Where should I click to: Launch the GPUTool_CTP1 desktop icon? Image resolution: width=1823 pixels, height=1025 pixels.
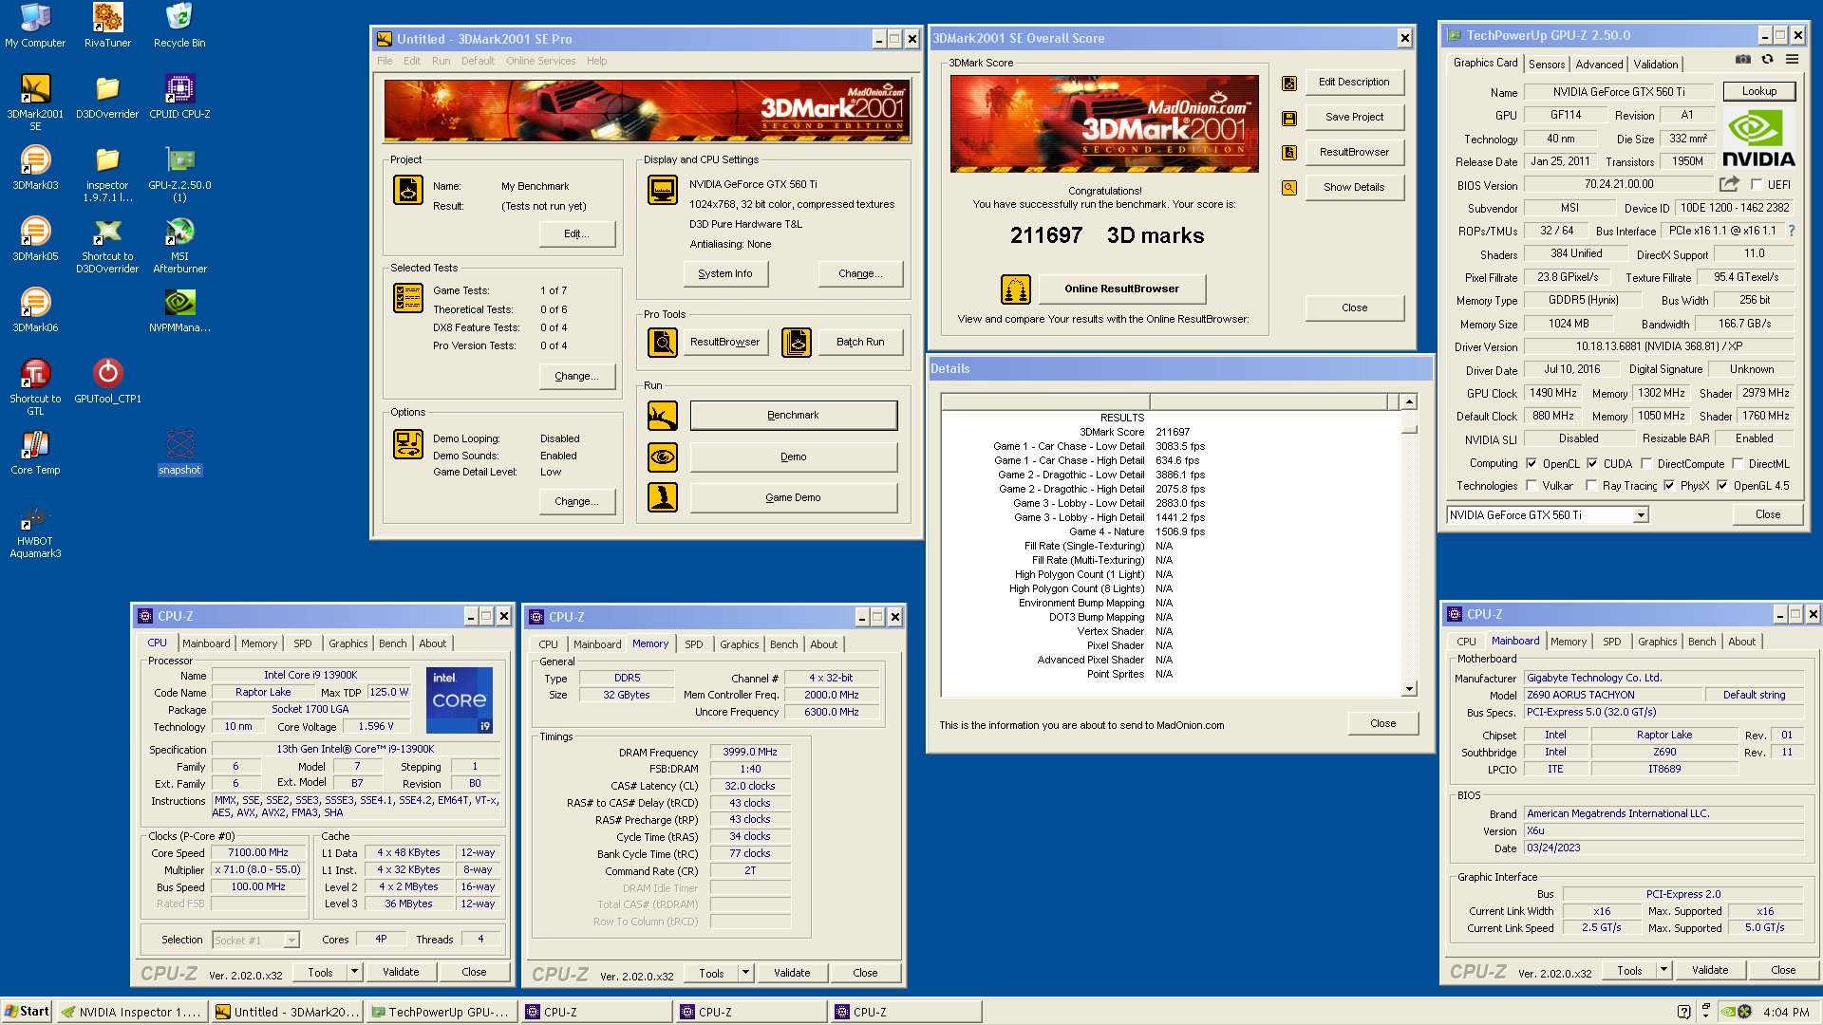click(107, 382)
